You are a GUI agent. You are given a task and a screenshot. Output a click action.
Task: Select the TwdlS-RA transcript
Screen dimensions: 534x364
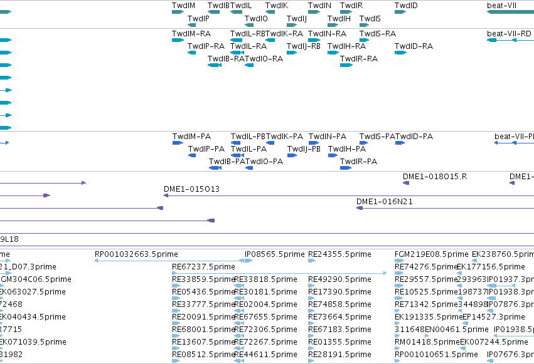(x=365, y=40)
